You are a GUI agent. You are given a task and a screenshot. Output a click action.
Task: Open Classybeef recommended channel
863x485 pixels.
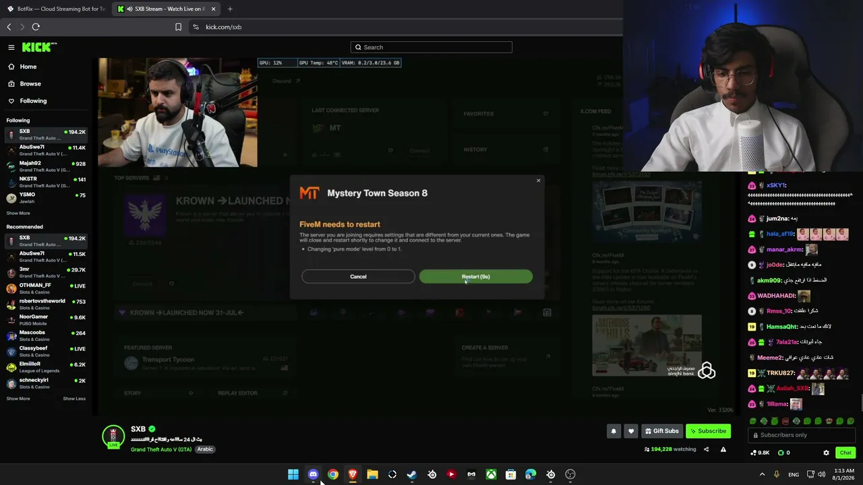(46, 351)
